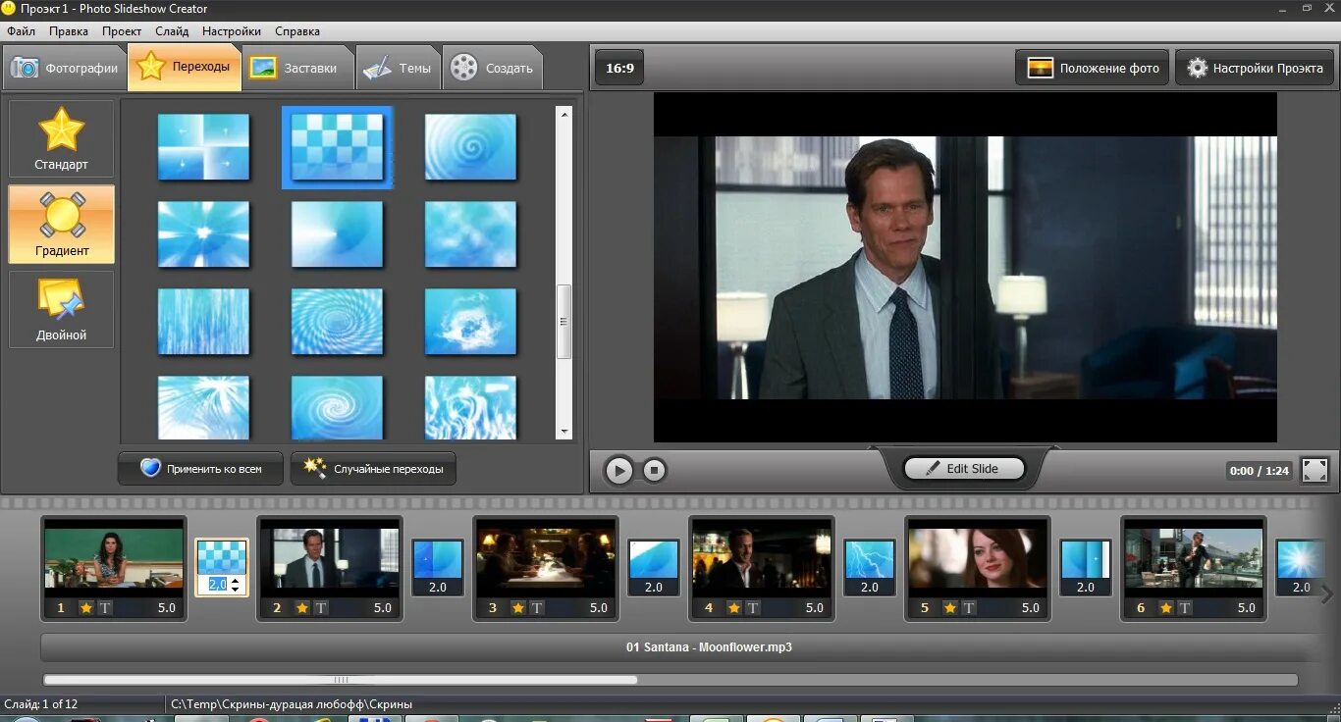Click the star icon on slide 1
The height and width of the screenshot is (722, 1341).
point(86,608)
